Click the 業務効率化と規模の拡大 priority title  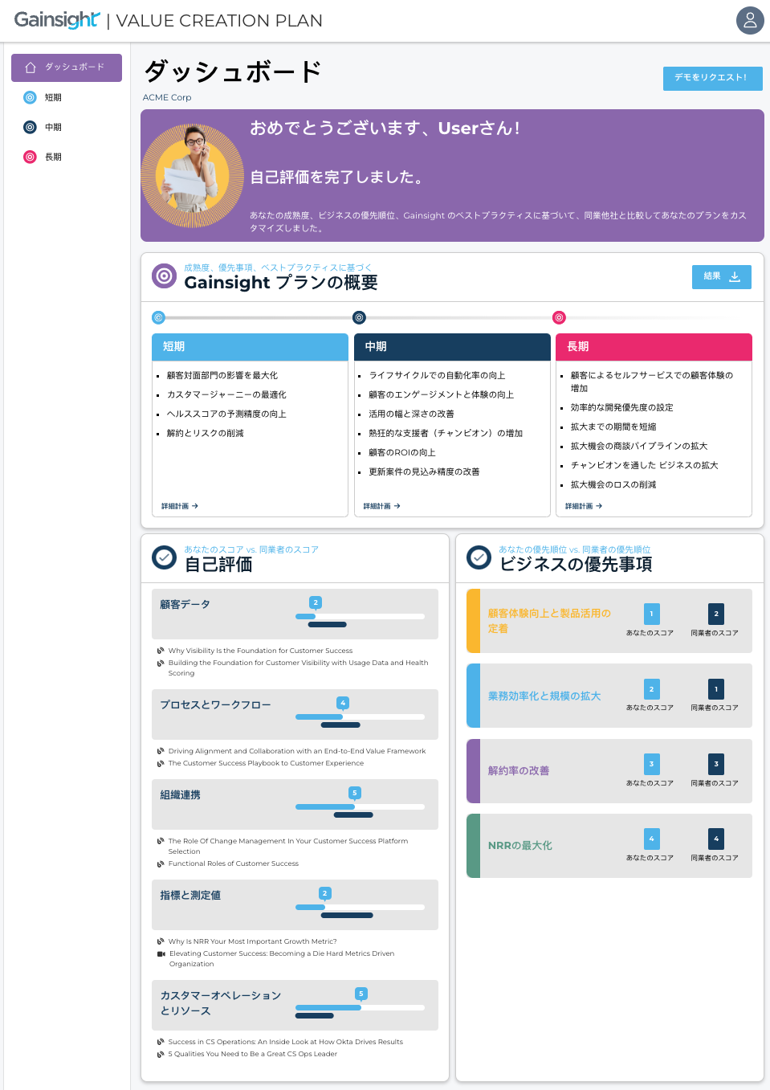point(544,696)
